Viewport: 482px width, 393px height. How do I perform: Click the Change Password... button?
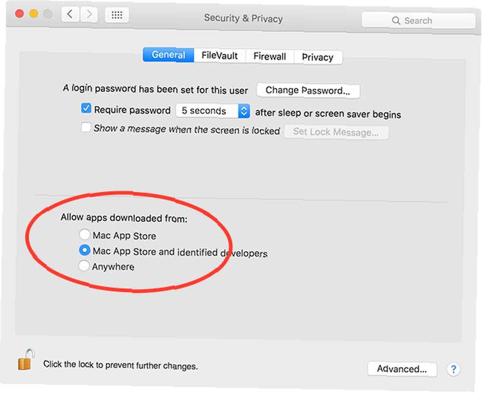(308, 91)
